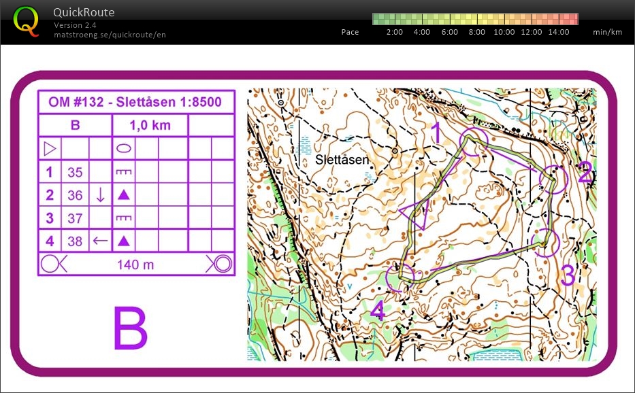Open the matstroeng.se/quickroute/en link
This screenshot has height=393, width=635.
click(110, 34)
